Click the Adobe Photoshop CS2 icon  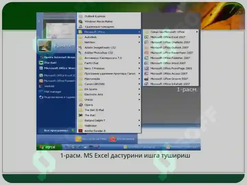pyautogui.click(x=80, y=53)
